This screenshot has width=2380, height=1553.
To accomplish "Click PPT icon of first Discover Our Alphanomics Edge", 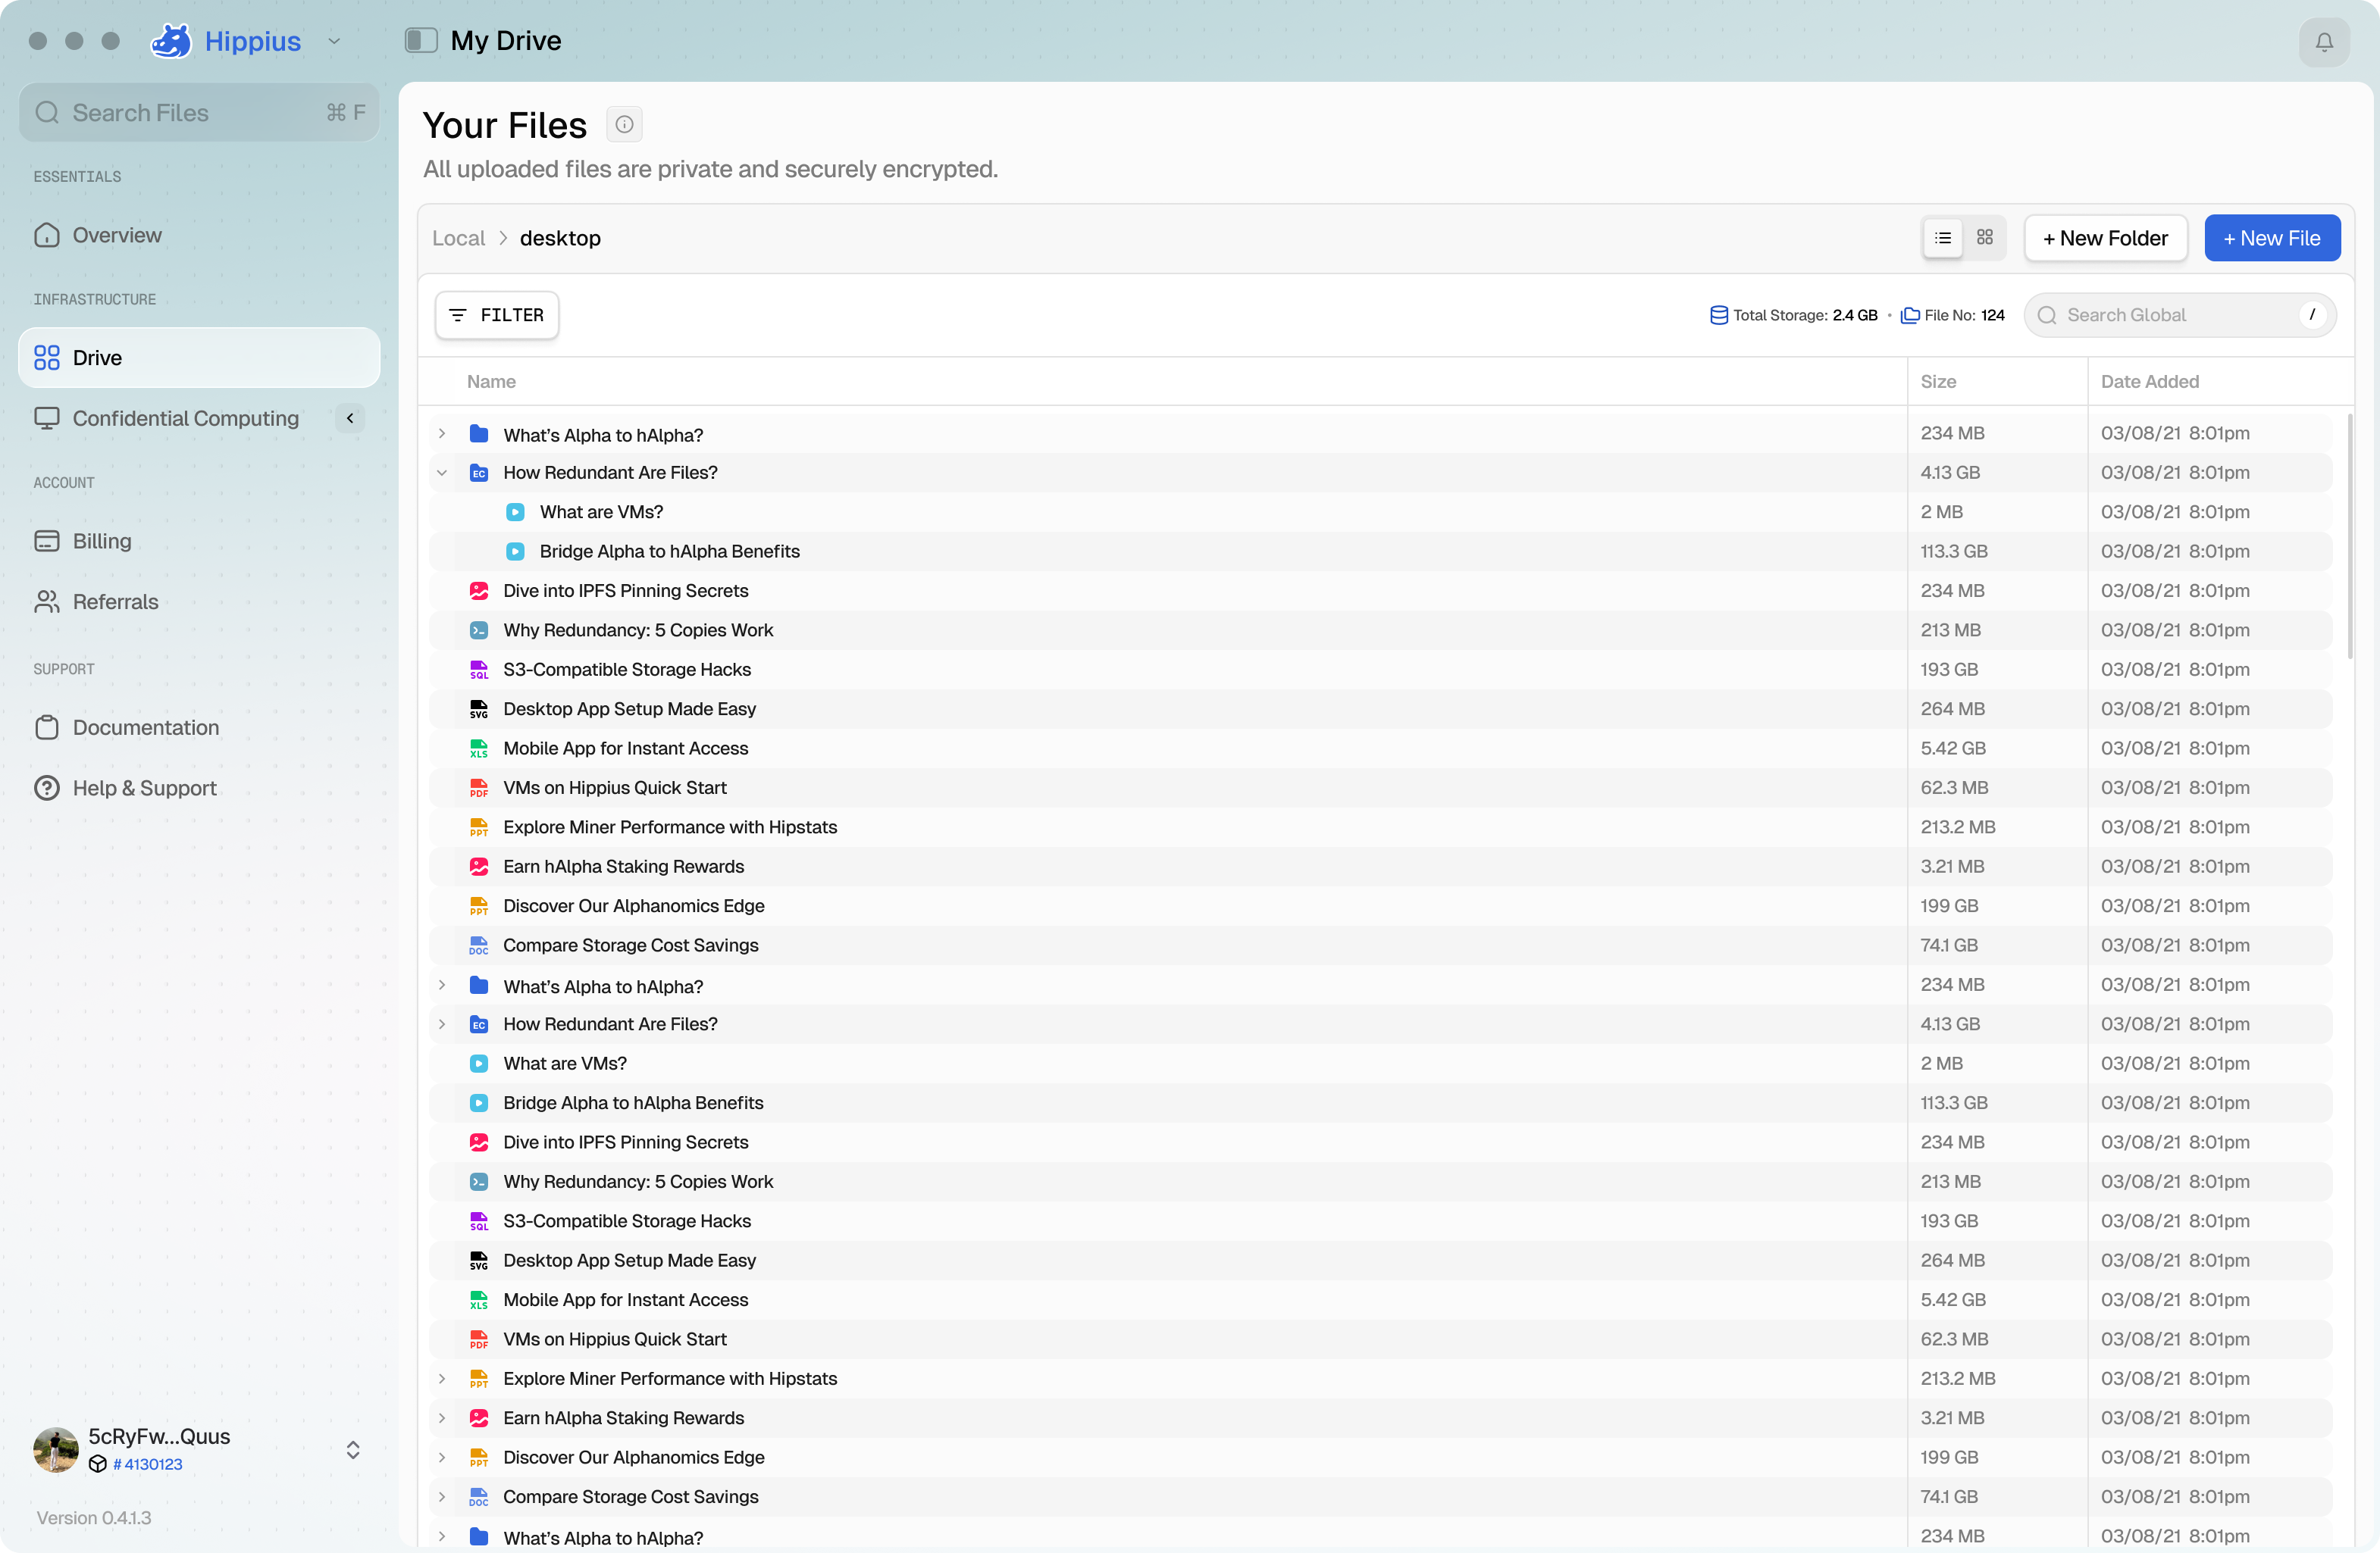I will coord(479,906).
